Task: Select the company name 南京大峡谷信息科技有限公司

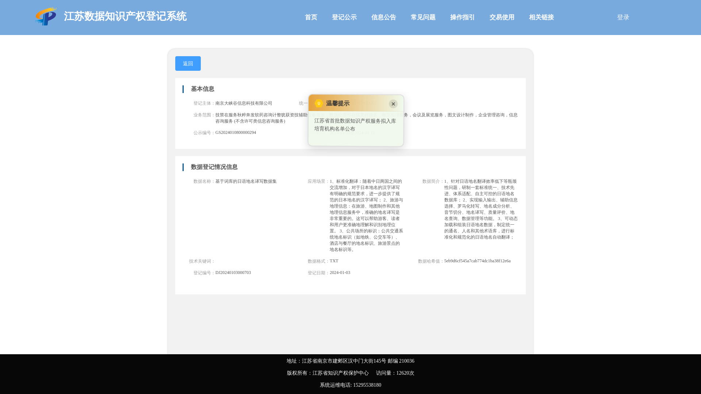Action: (244, 103)
